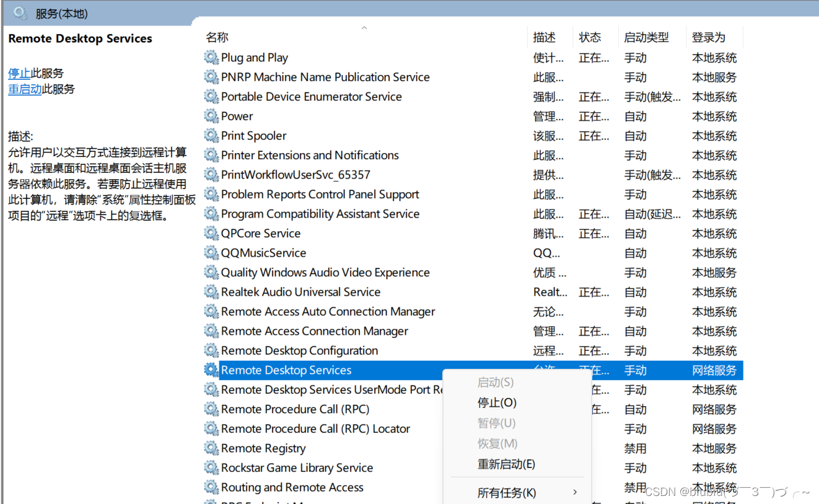Click the gear icon beside QPCore Service

pyautogui.click(x=211, y=233)
